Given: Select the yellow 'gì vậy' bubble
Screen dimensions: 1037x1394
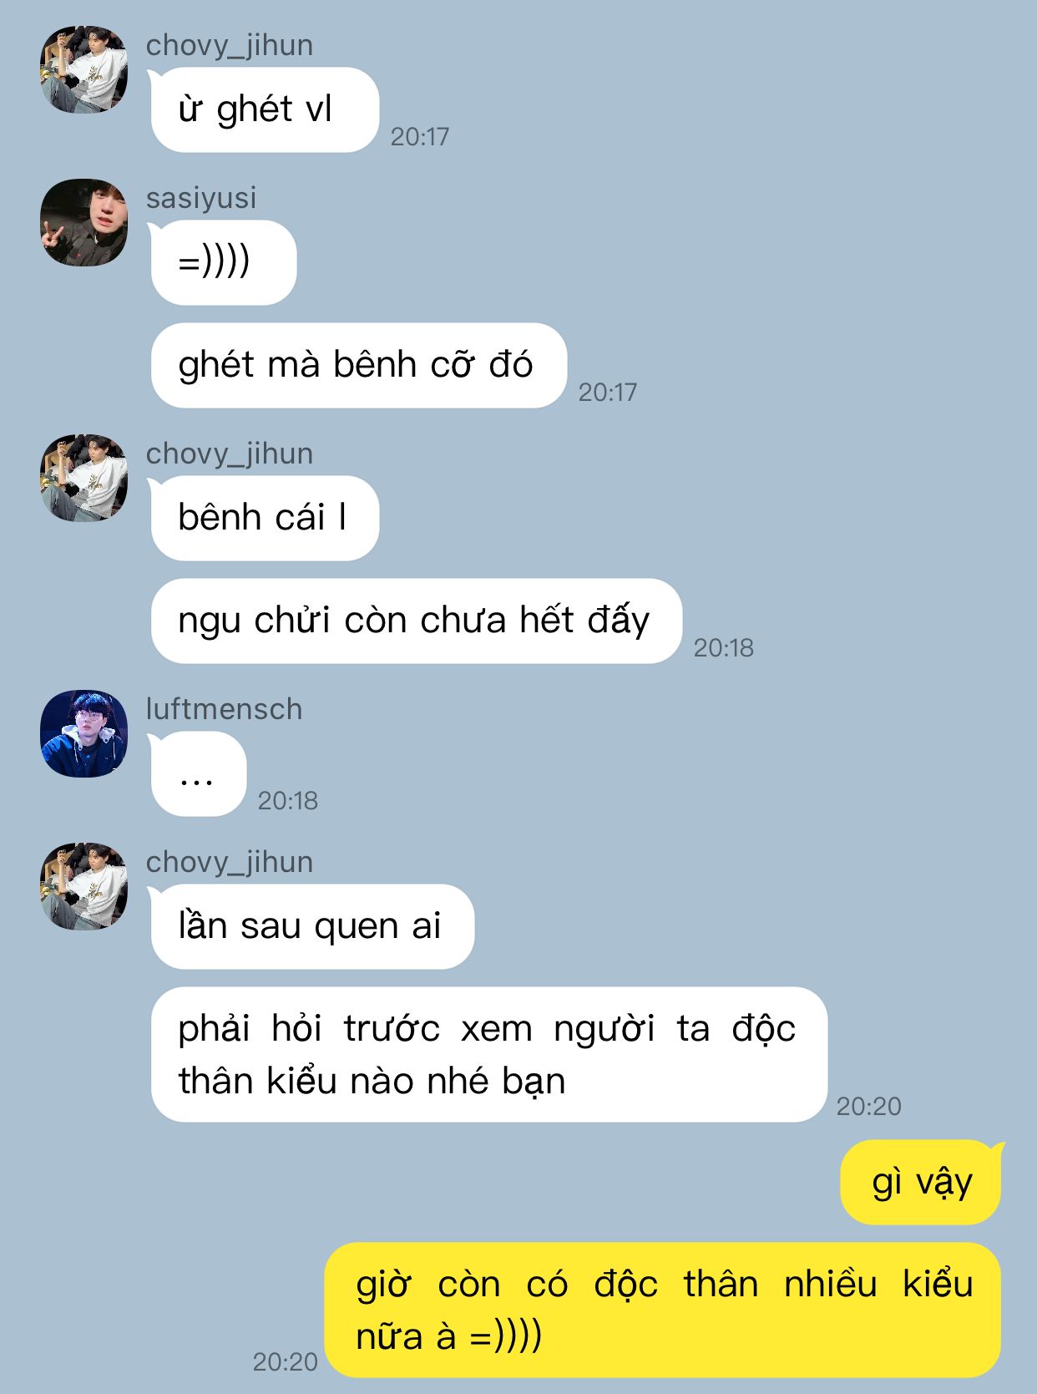Looking at the screenshot, I should click(922, 1182).
